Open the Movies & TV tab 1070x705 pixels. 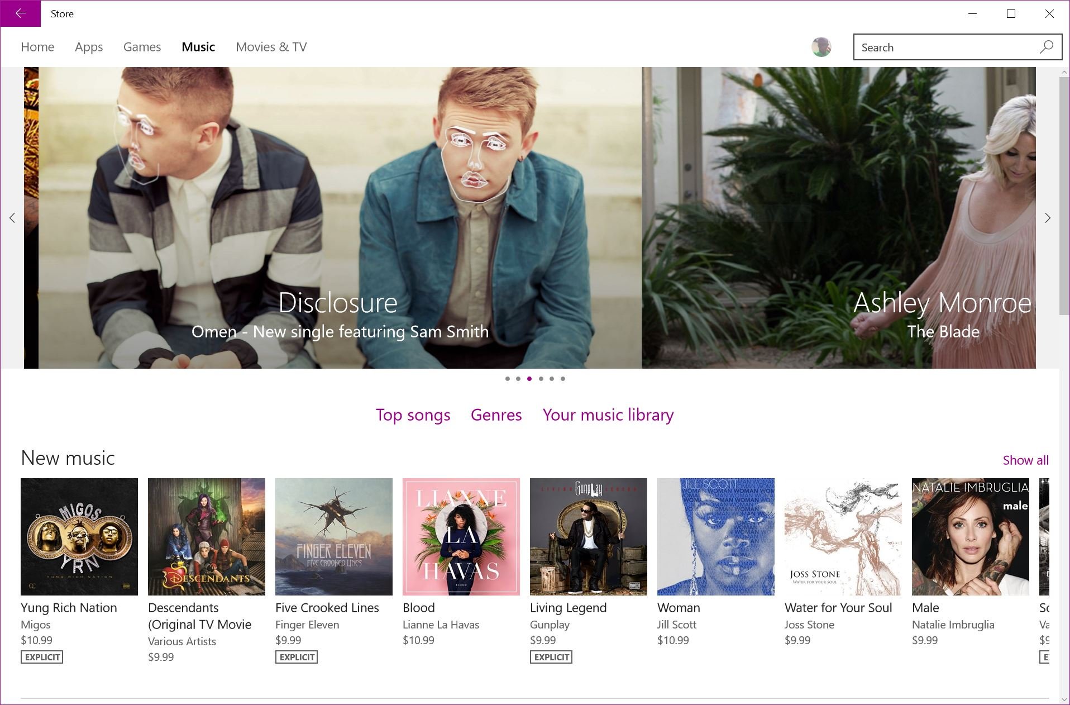[271, 47]
